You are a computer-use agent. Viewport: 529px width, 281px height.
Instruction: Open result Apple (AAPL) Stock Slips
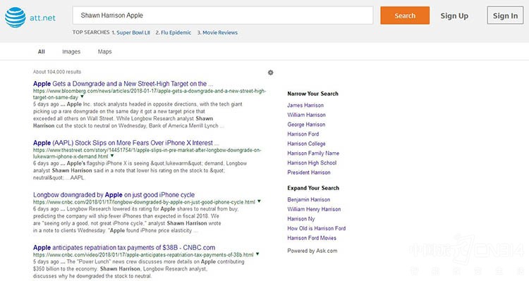[x=126, y=143]
